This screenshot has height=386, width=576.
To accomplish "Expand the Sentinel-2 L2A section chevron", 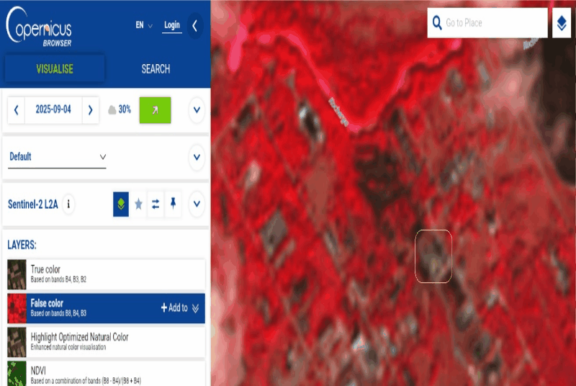I will (x=197, y=205).
